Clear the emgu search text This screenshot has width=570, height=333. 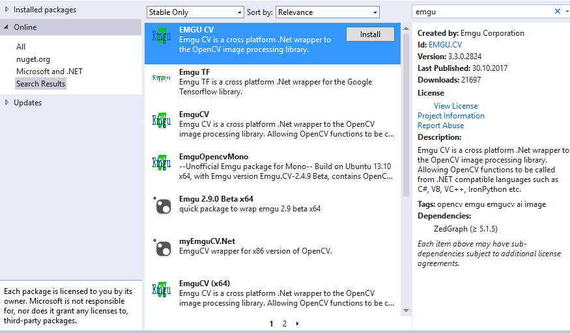tap(558, 11)
